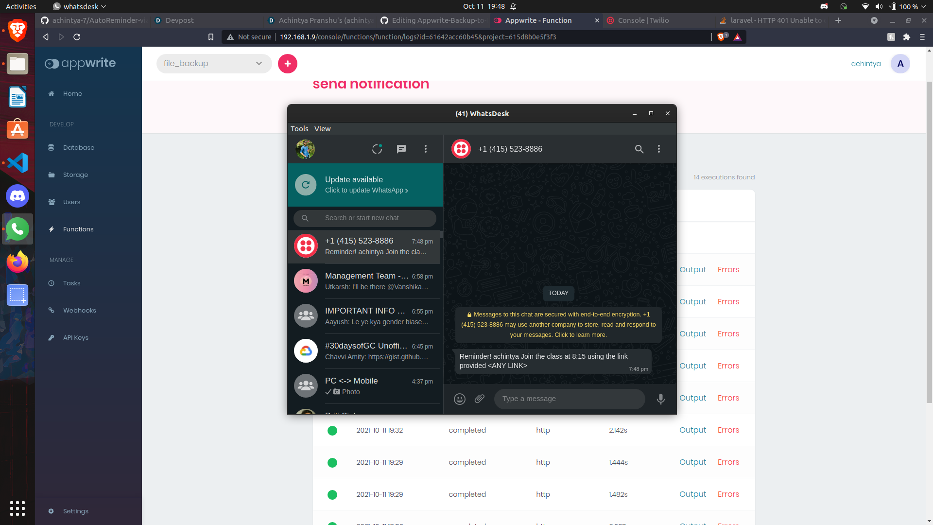
Task: Click the microphone voice message icon
Action: 660,399
